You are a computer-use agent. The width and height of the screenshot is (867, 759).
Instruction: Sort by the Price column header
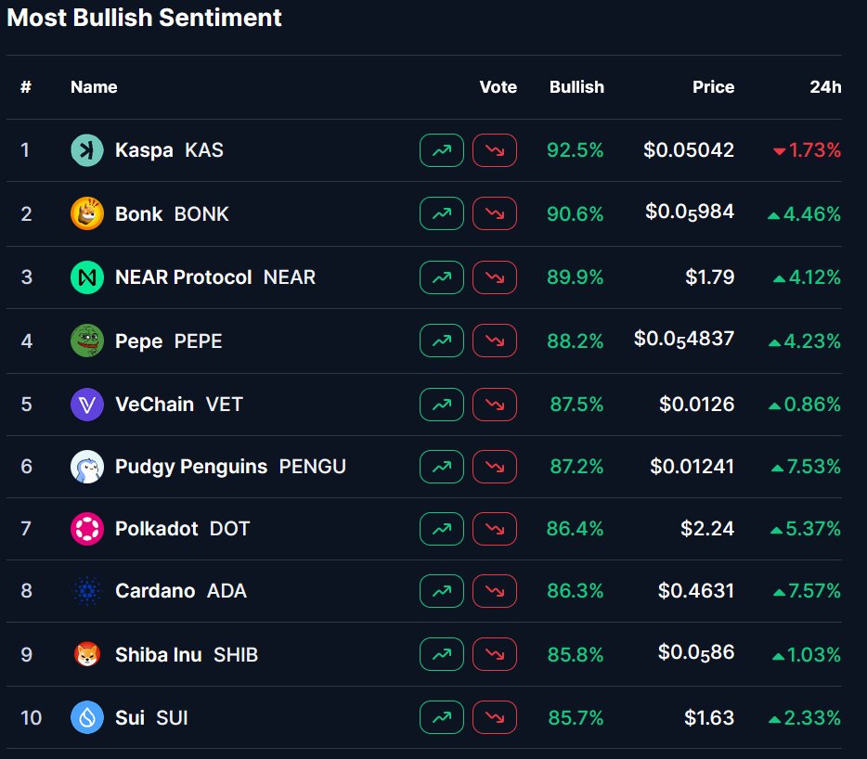713,87
